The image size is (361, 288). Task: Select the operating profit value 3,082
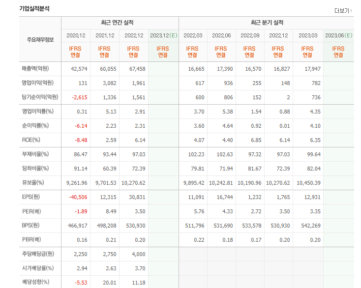click(110, 83)
